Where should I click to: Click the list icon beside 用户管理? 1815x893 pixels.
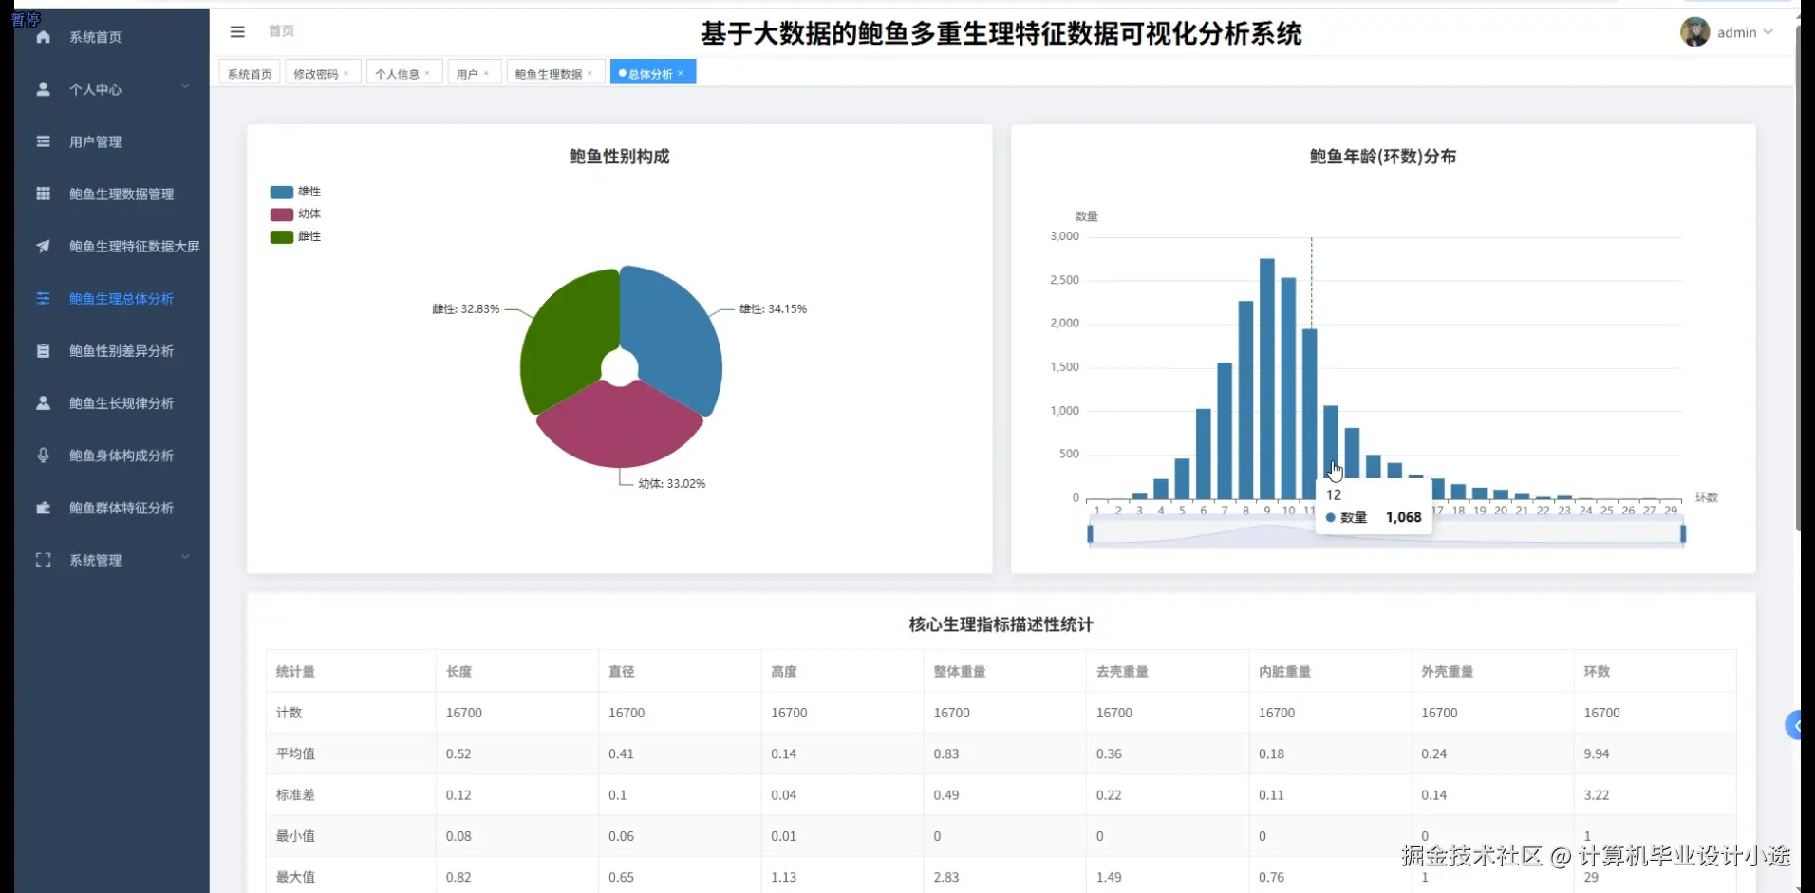pyautogui.click(x=43, y=141)
